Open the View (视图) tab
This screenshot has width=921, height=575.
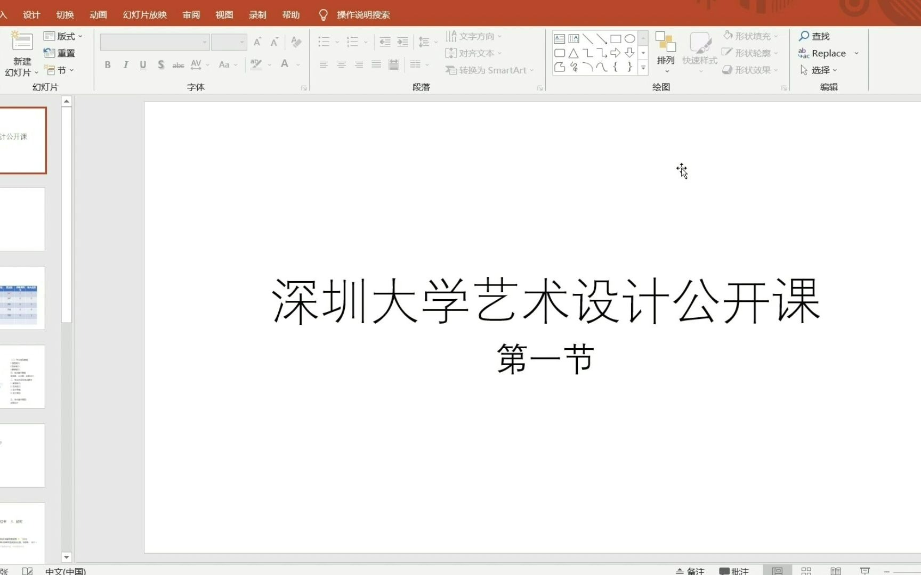[224, 15]
